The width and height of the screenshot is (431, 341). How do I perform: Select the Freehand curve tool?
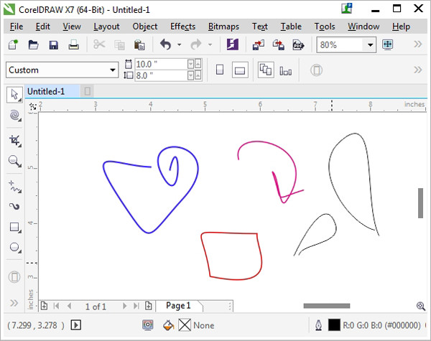[14, 187]
